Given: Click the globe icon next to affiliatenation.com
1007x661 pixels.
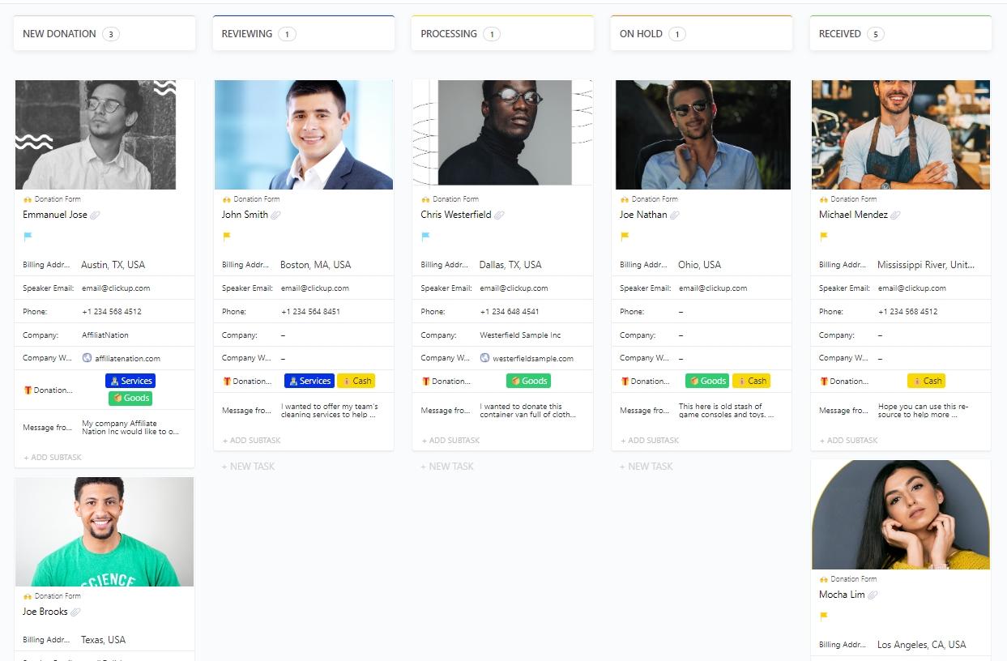Looking at the screenshot, I should 87,358.
